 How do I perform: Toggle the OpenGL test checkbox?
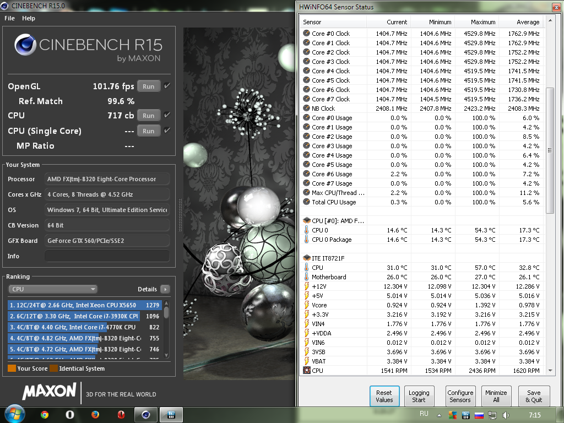point(167,85)
